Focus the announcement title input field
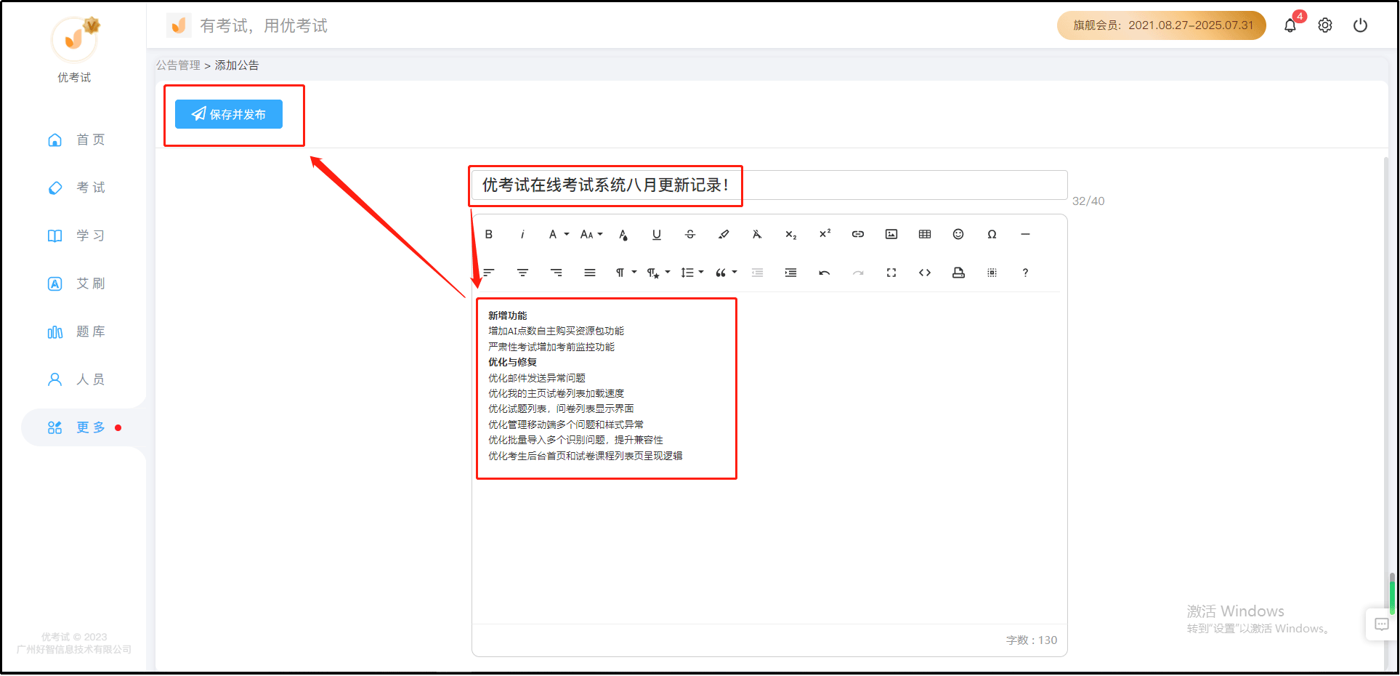Viewport: 1400px width, 676px height. click(x=769, y=185)
